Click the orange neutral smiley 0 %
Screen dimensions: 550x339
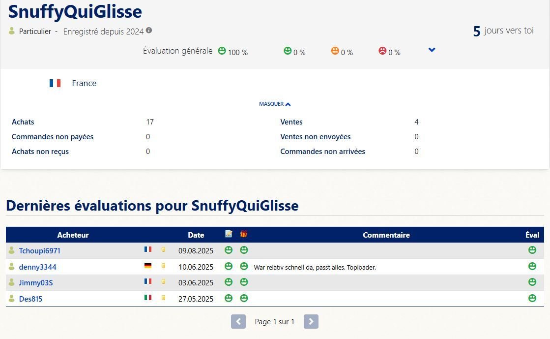335,51
